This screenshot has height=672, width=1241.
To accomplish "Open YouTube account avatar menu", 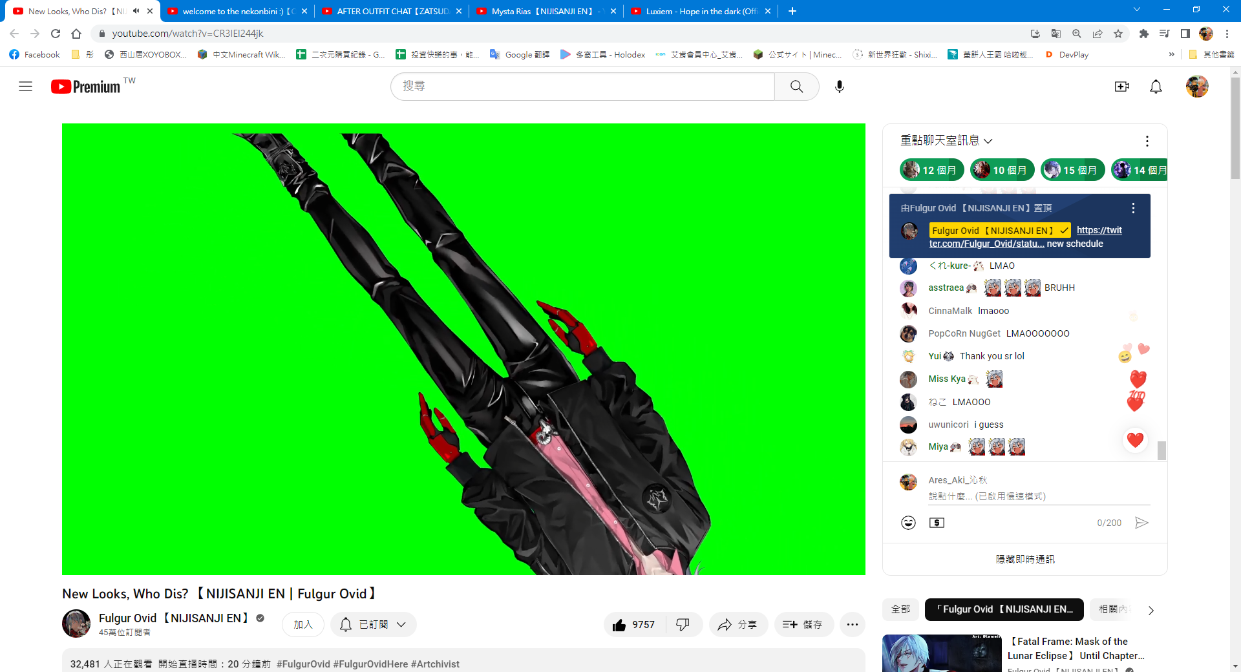I will click(1197, 87).
